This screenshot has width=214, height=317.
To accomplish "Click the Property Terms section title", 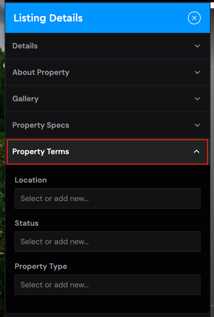I will click(x=41, y=152).
